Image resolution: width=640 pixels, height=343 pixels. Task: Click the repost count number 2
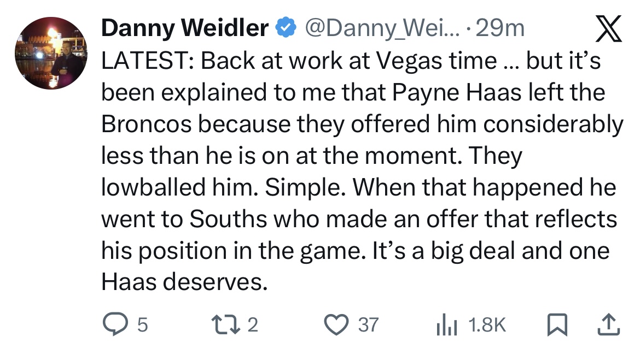pos(253,325)
